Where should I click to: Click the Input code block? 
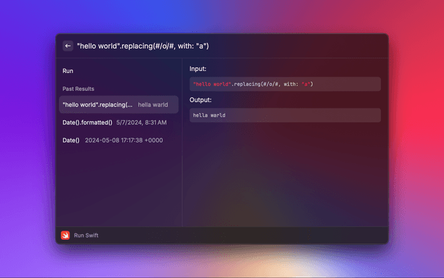coord(284,84)
